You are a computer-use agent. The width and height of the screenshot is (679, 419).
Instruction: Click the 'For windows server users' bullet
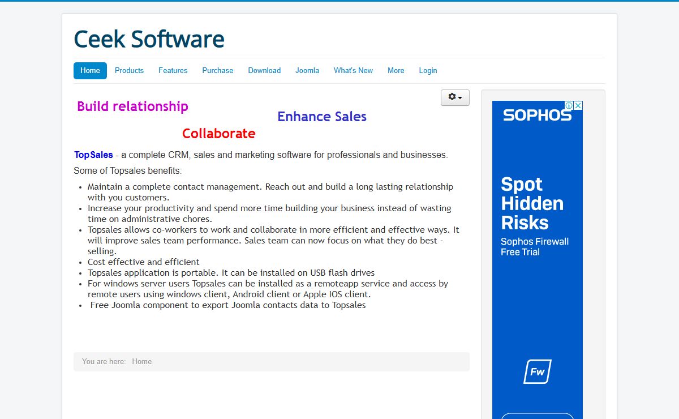[268, 289]
